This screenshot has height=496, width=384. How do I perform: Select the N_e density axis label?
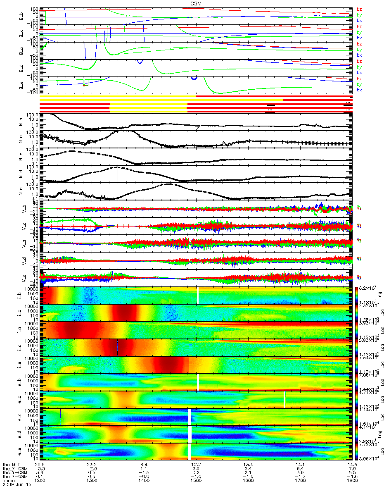(21, 191)
